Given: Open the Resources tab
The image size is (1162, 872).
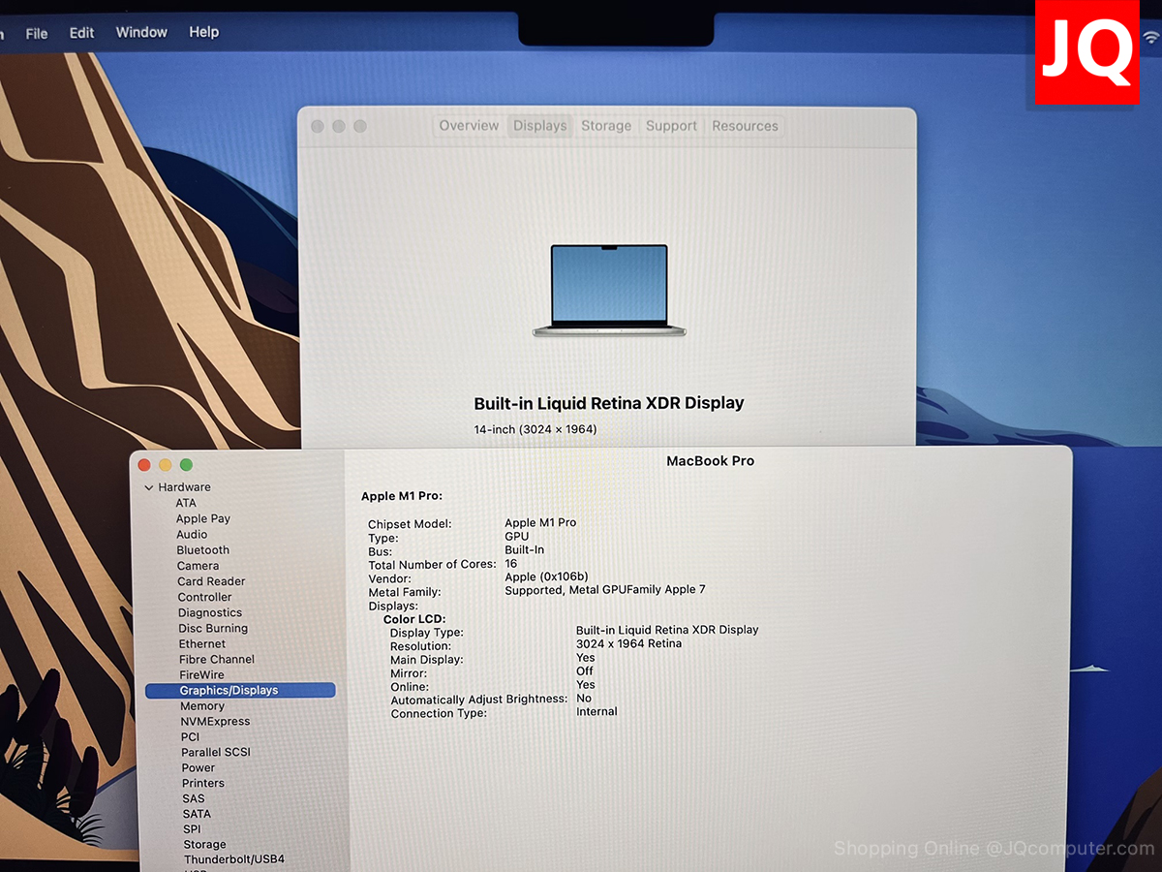Looking at the screenshot, I should coord(745,126).
